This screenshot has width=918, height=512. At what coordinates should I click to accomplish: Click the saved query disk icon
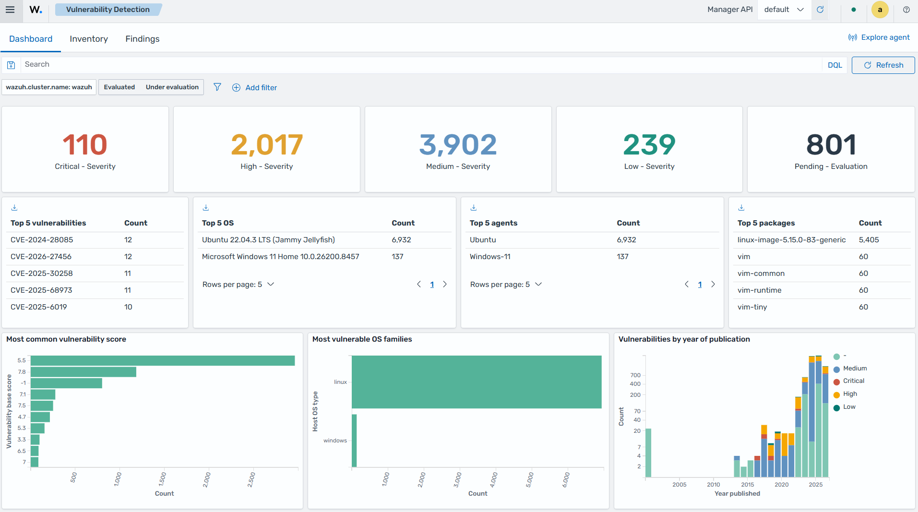click(12, 65)
